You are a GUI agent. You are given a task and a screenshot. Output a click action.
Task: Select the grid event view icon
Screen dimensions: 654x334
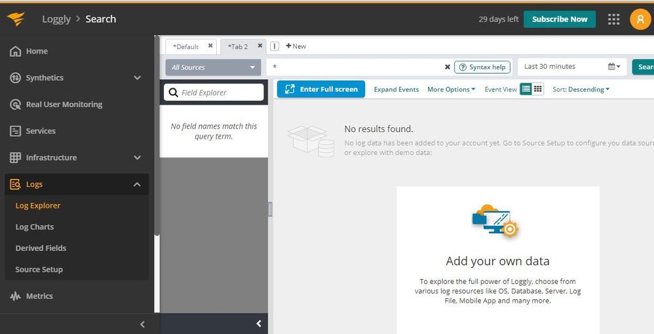tap(537, 89)
